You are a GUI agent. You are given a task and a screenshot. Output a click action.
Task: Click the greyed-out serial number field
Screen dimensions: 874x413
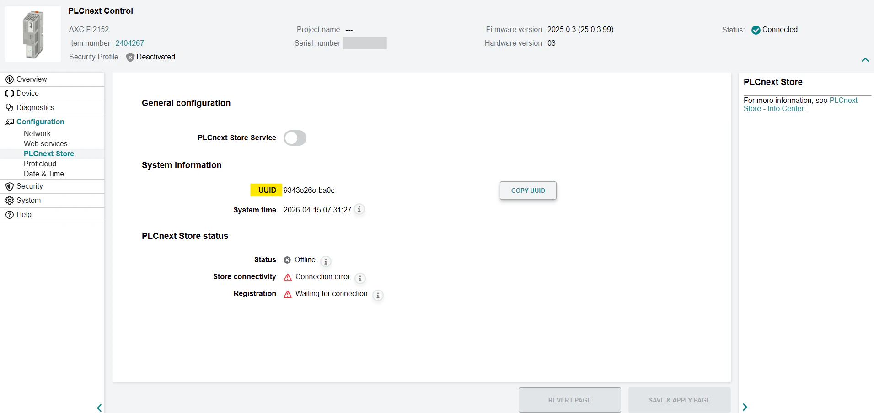tap(365, 43)
